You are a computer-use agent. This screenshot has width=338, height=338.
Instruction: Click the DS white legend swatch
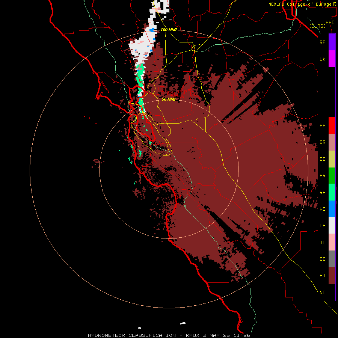pos(332,225)
